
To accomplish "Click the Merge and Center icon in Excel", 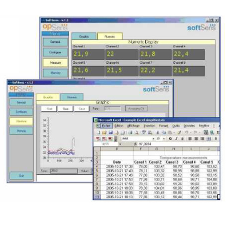I will (209, 139).
